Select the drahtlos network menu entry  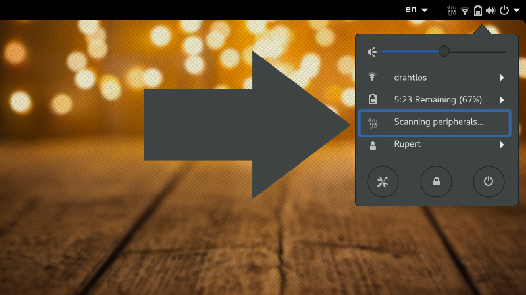tap(435, 78)
